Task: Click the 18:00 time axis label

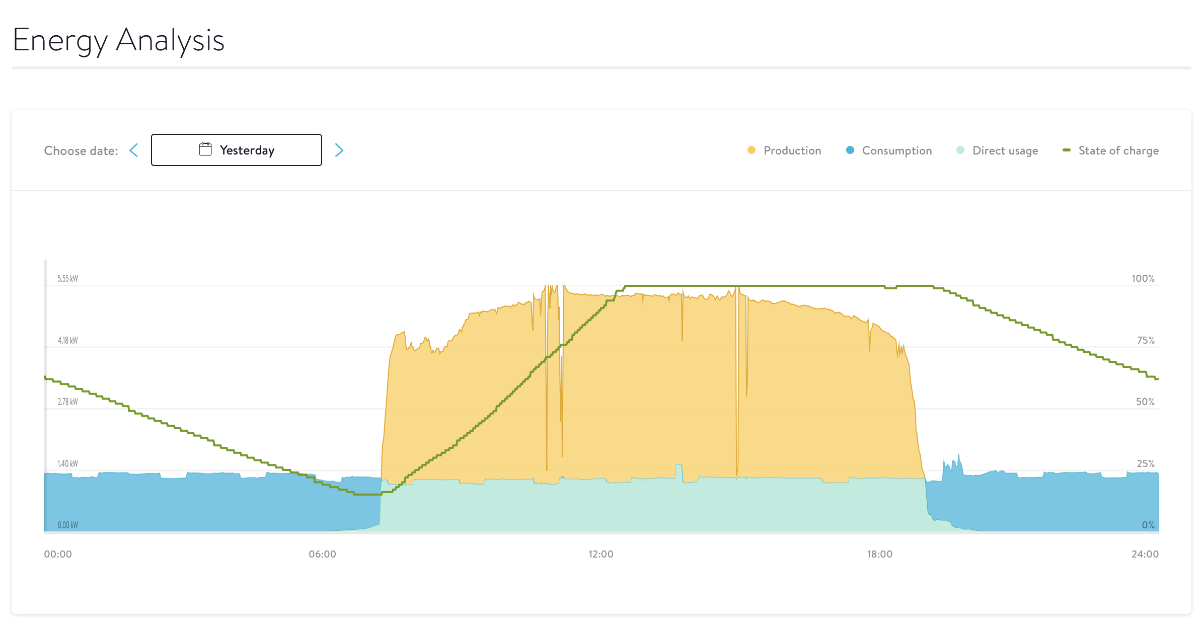Action: click(879, 554)
